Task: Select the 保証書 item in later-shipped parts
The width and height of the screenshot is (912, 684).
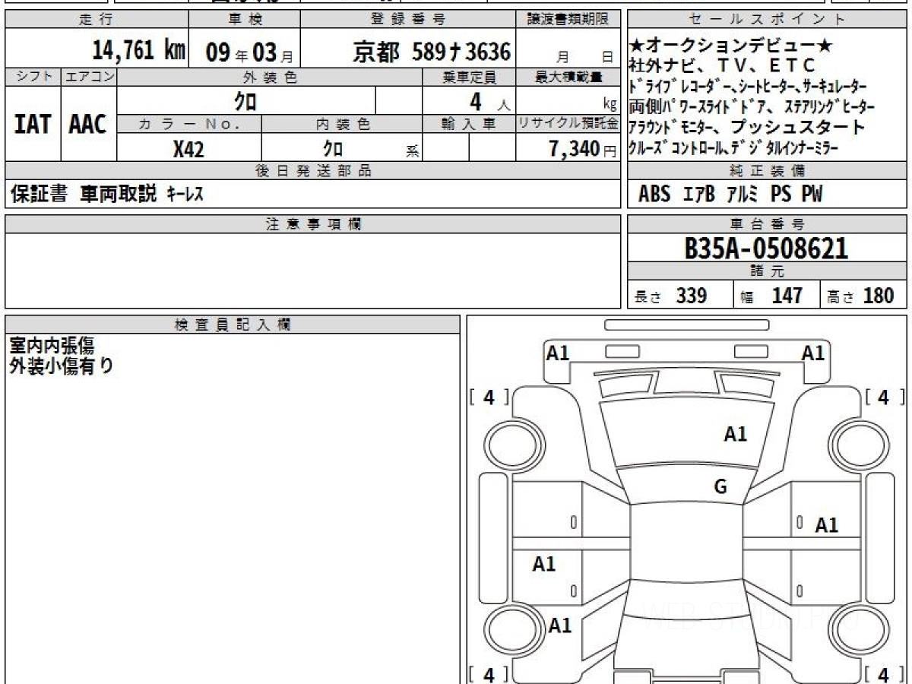Action: (x=40, y=194)
